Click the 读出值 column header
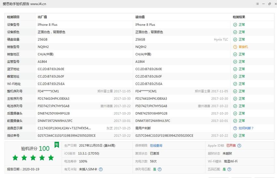The height and width of the screenshot is (178, 277). coord(140,17)
